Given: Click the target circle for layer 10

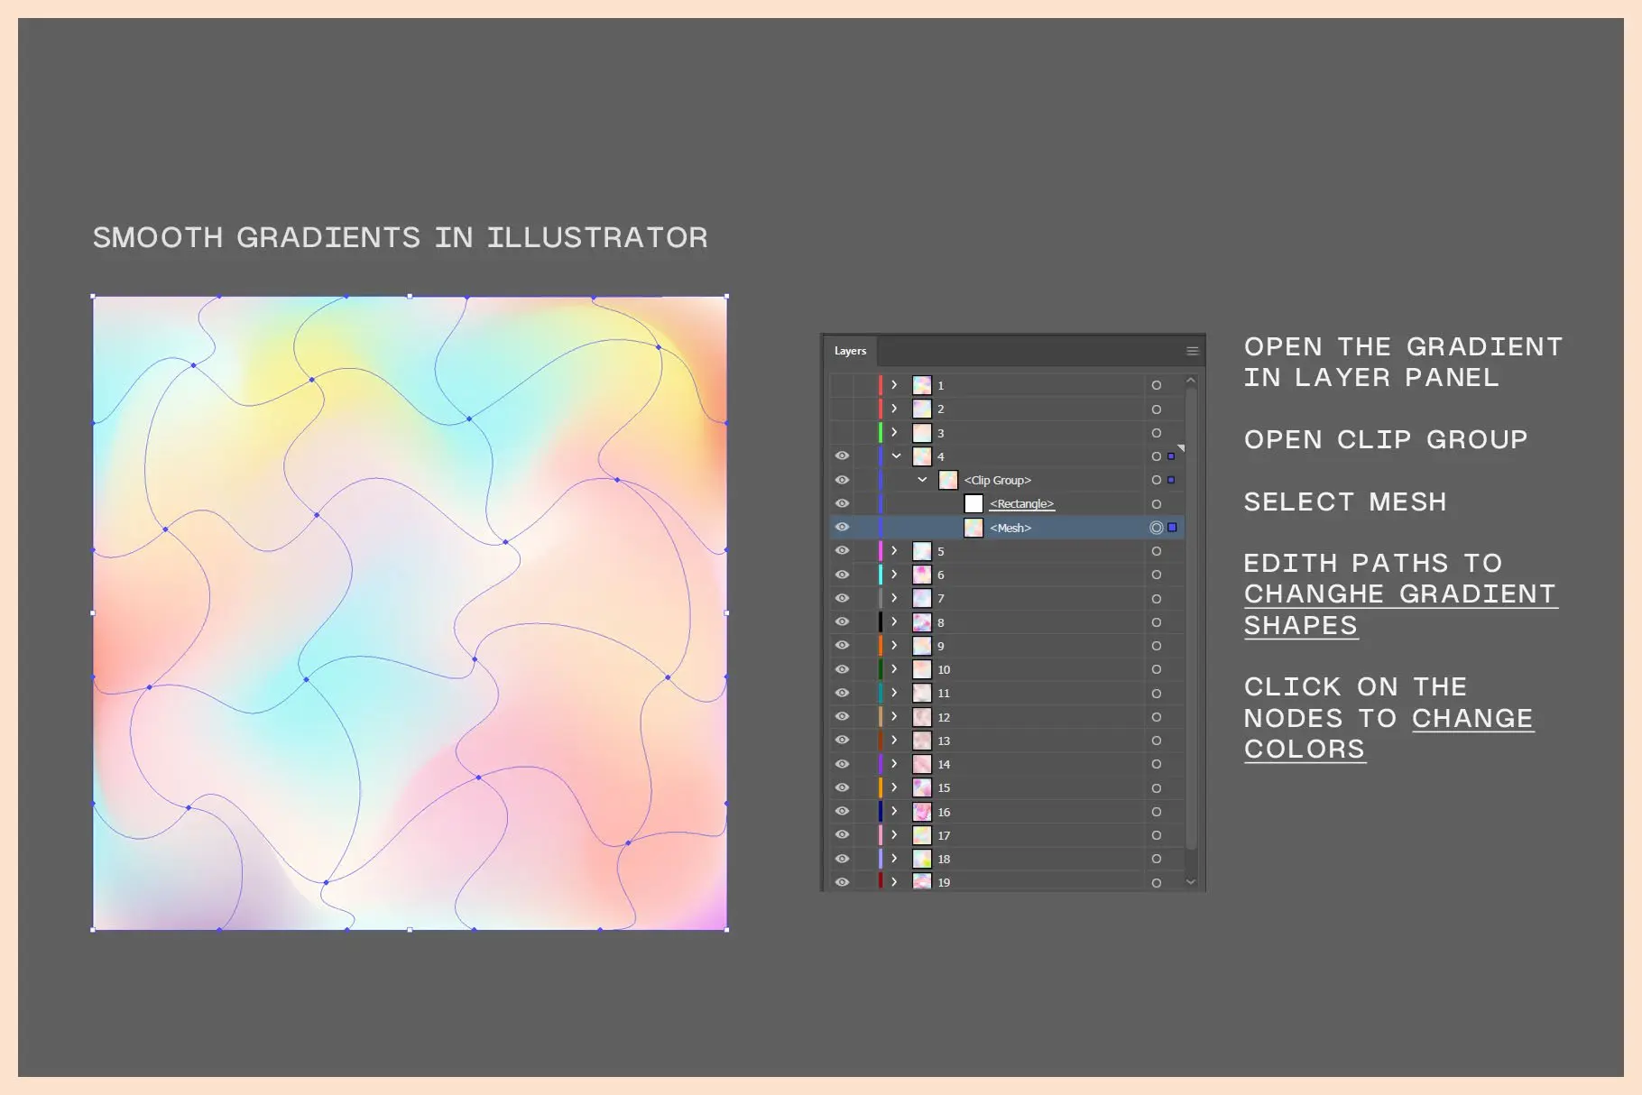Looking at the screenshot, I should point(1156,669).
